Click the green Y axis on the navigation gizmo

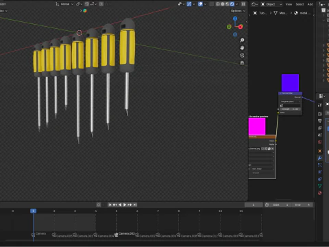(x=229, y=27)
